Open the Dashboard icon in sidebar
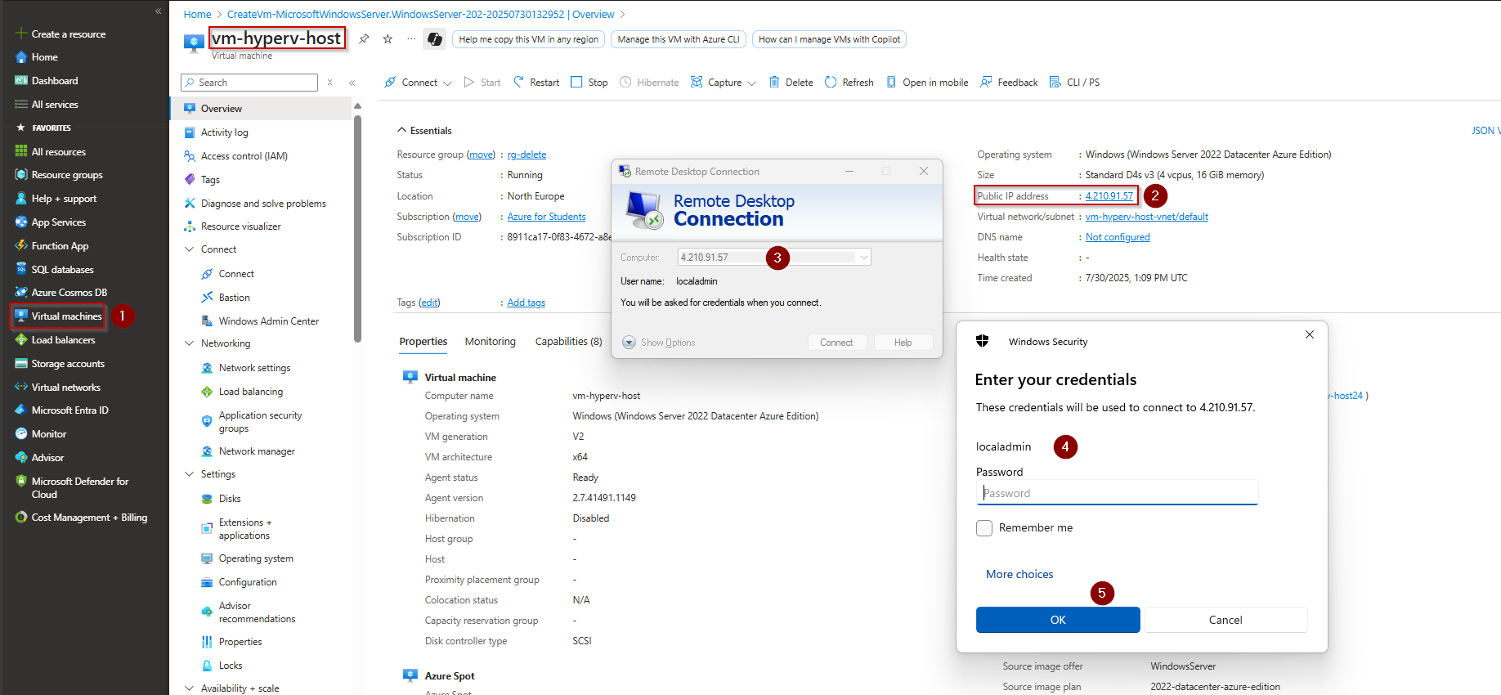 pyautogui.click(x=21, y=80)
